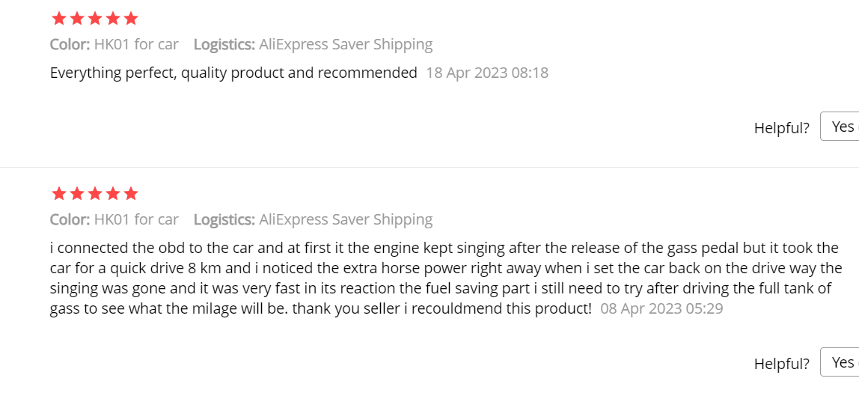The image size is (859, 399).
Task: Click the "Helpful?" label under the top review
Action: point(781,128)
